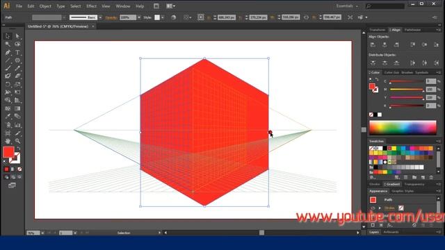This screenshot has height=250, width=445.
Task: Open the brush definition Basic dropdown
Action: coord(100,17)
